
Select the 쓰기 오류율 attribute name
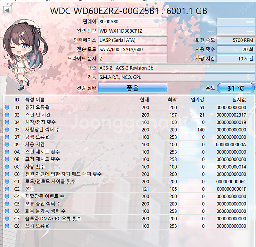[x=37, y=226]
